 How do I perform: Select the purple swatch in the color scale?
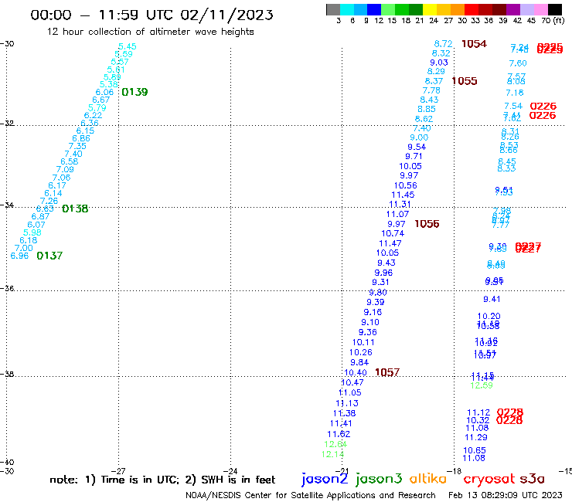(x=513, y=9)
